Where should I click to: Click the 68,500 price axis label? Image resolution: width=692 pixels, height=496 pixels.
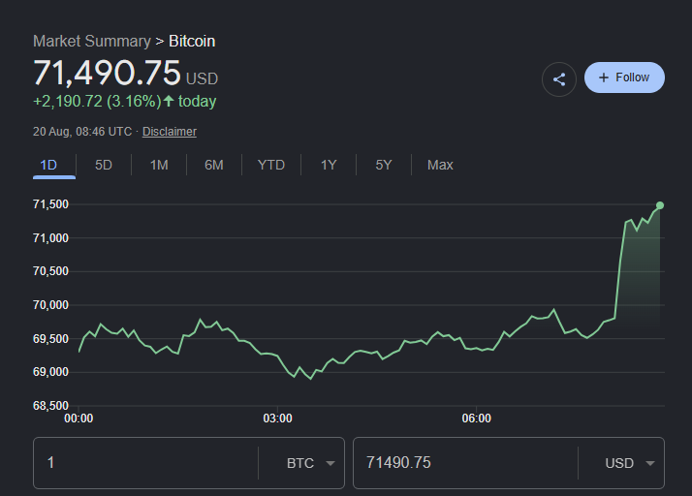coord(50,406)
